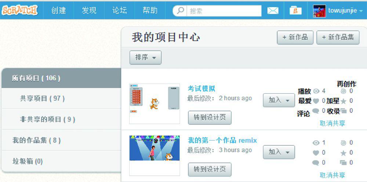Image resolution: width=367 pixels, height=182 pixels.
Task: Click the heart icon for 我的第一个作品 remix
Action: (x=316, y=153)
